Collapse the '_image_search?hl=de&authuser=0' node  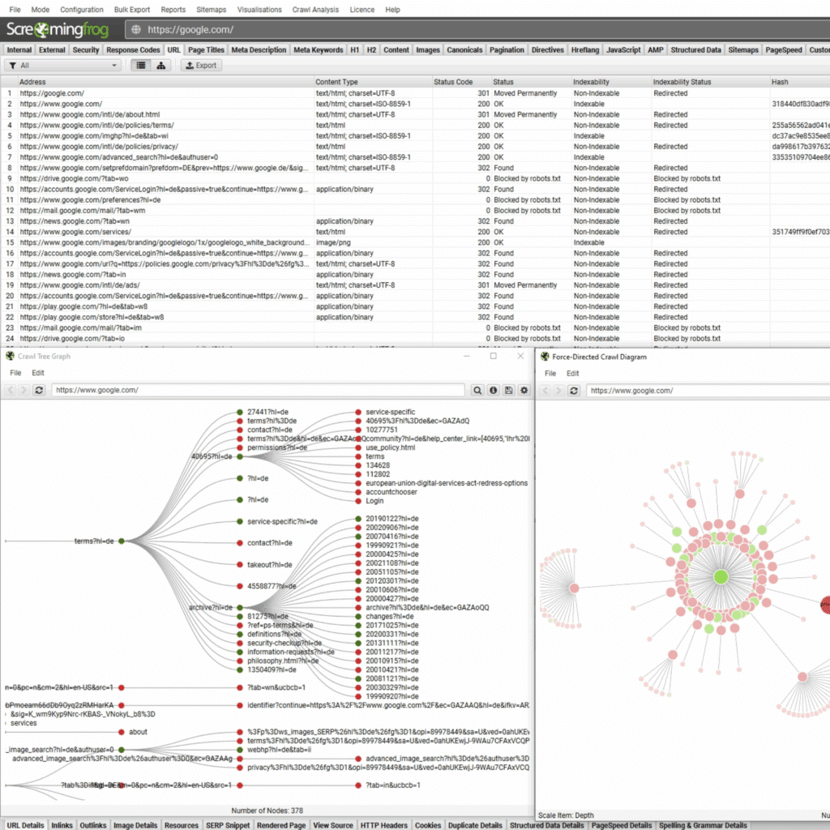click(122, 750)
